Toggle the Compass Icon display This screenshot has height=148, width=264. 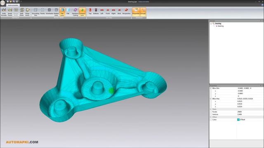click(x=82, y=12)
